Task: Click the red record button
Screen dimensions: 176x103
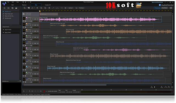Action: point(44,91)
